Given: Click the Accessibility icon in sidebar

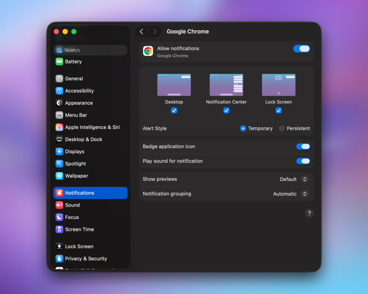Looking at the screenshot, I should [x=59, y=91].
